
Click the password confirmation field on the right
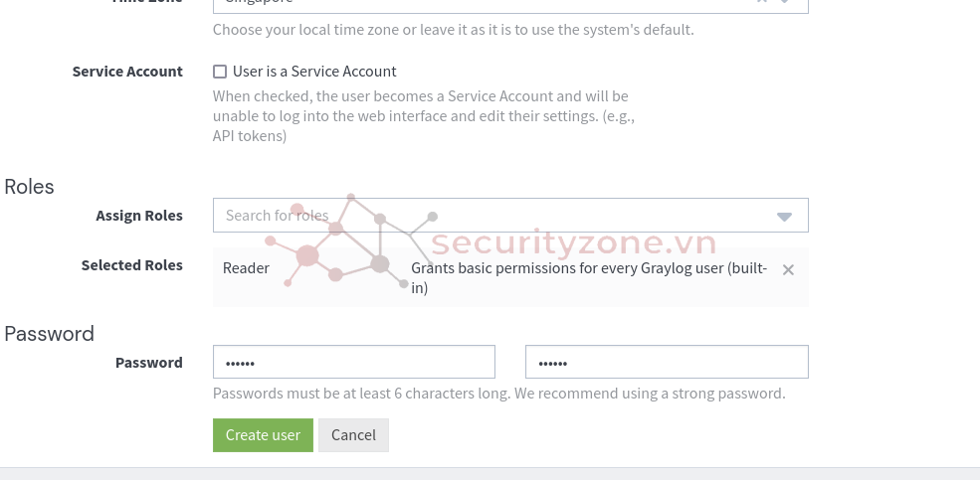click(667, 362)
